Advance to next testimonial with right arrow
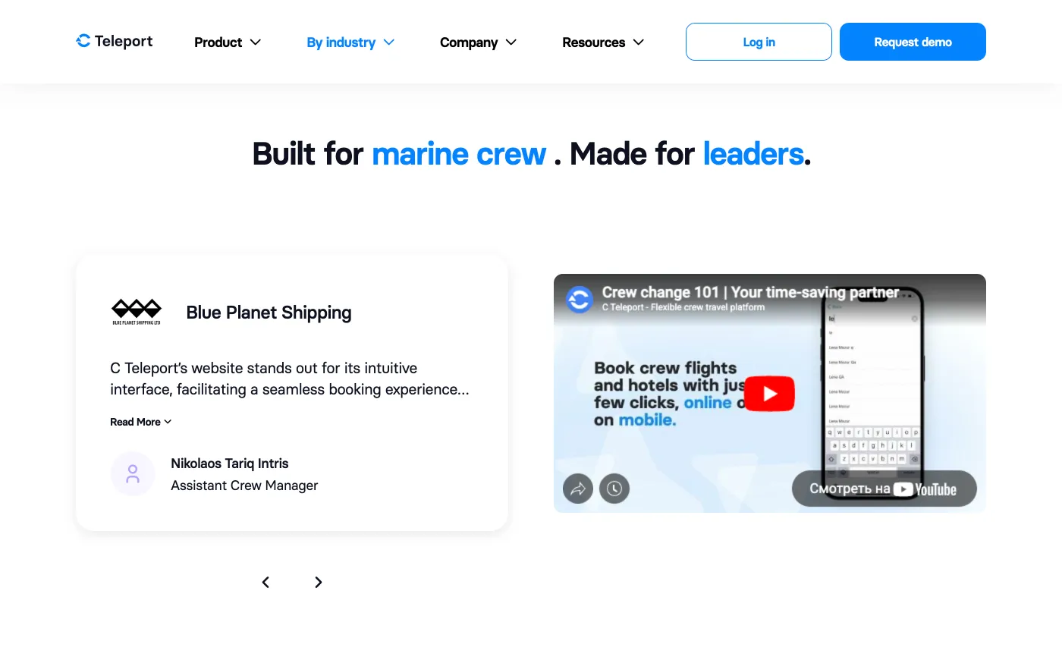 [319, 582]
